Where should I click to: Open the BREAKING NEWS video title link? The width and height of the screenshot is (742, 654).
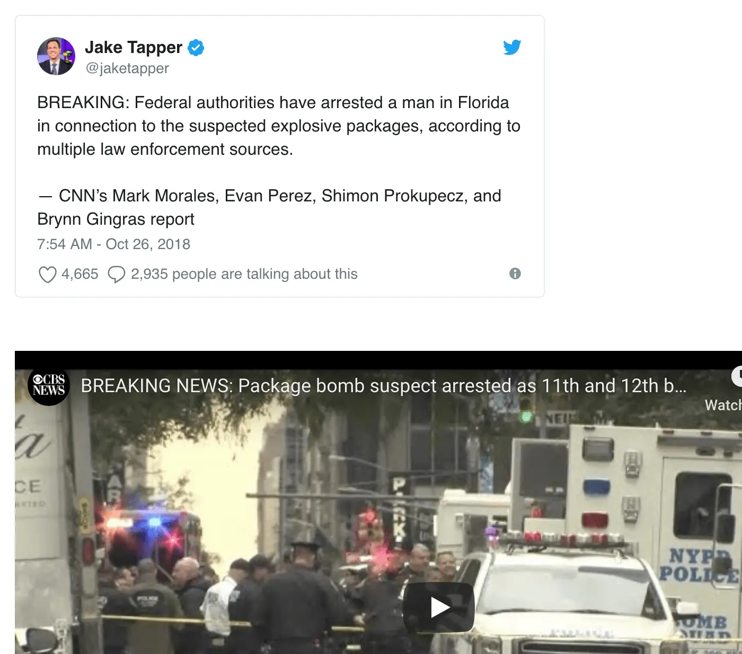pyautogui.click(x=384, y=386)
